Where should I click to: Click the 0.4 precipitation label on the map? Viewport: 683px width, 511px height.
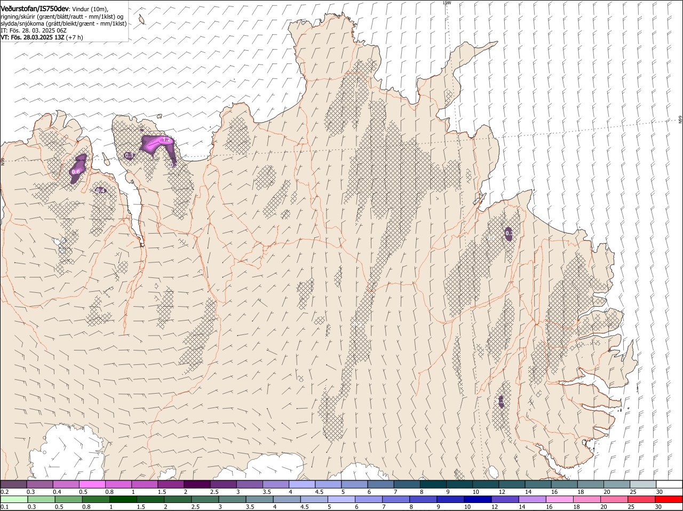[x=100, y=190]
